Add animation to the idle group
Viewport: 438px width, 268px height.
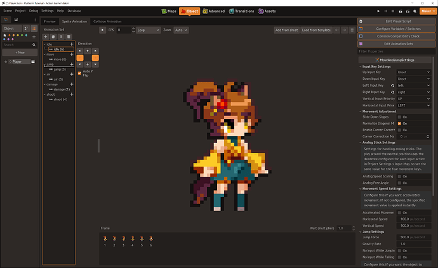72,44
